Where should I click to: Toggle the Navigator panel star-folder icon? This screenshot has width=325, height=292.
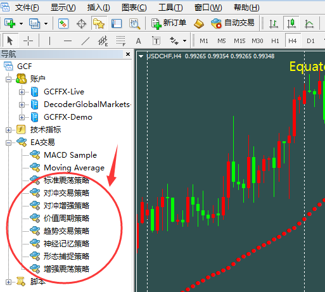pyautogui.click(x=99, y=23)
